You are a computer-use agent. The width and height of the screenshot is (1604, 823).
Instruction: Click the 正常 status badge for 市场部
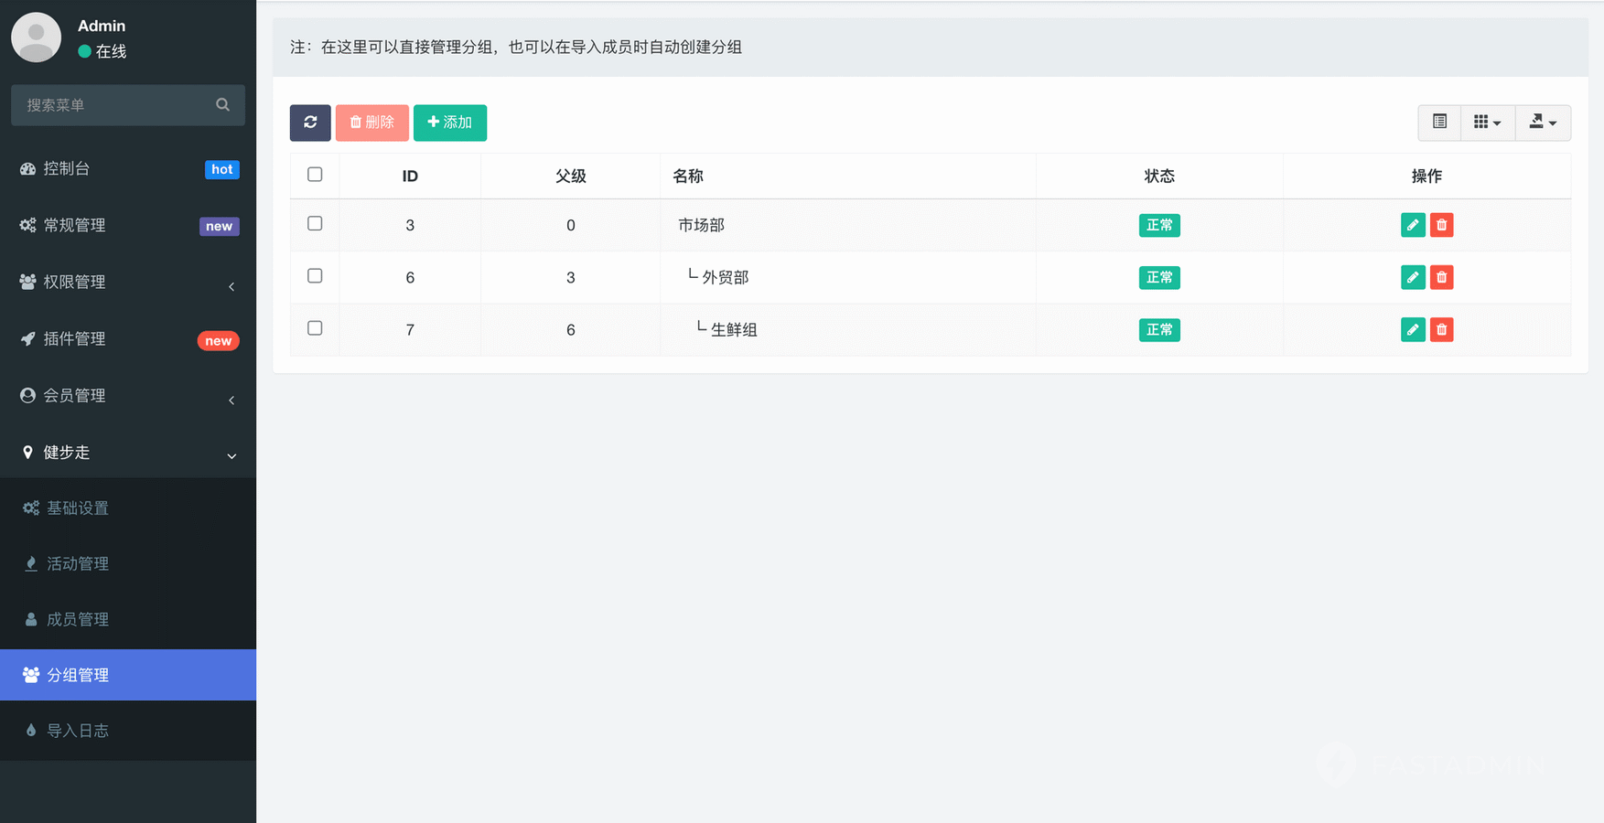[x=1158, y=225]
